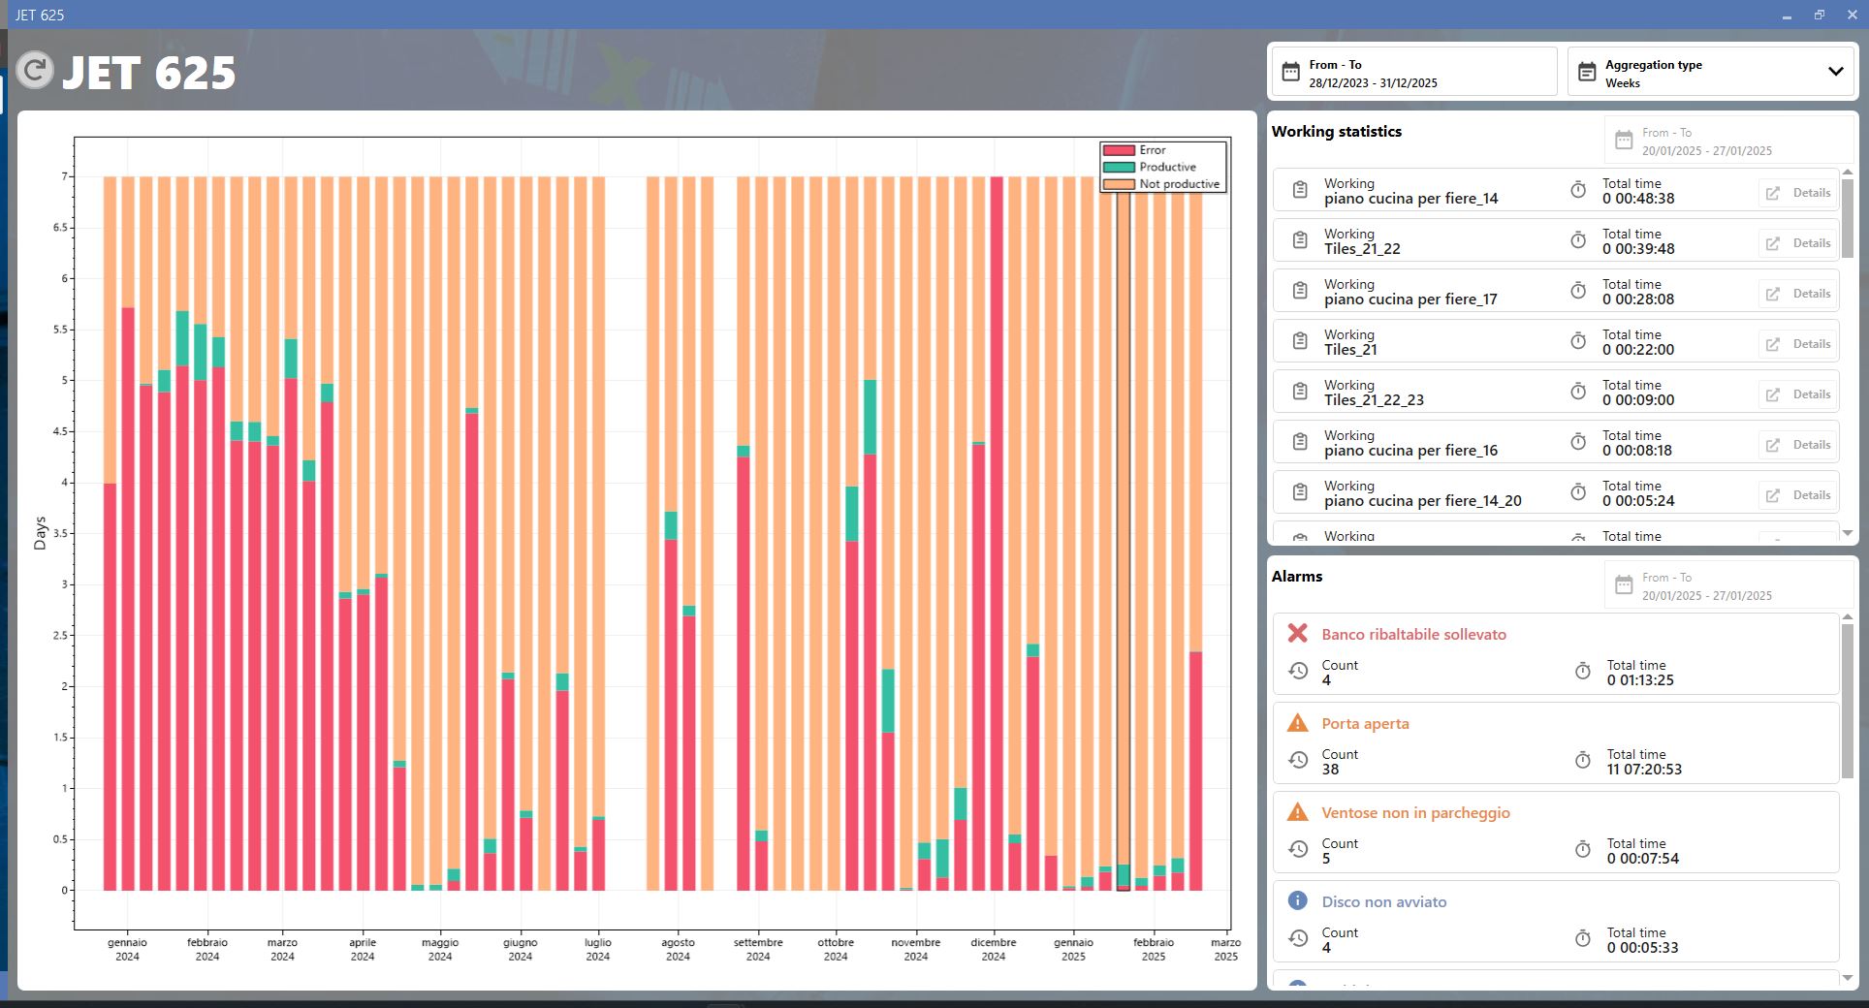Click the history count icon of Porta aperta
The width and height of the screenshot is (1869, 1008).
(x=1298, y=761)
